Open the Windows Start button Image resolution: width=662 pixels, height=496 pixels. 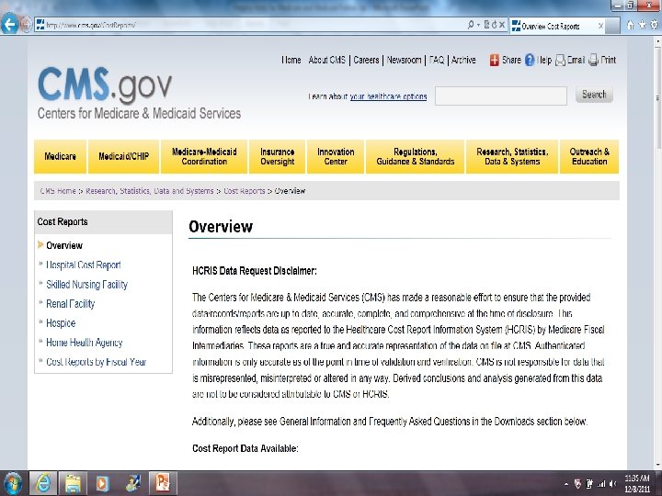click(12, 483)
